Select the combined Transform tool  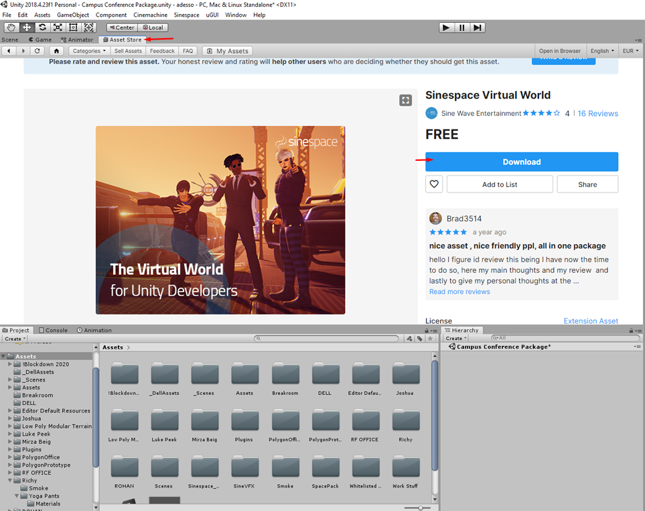88,27
